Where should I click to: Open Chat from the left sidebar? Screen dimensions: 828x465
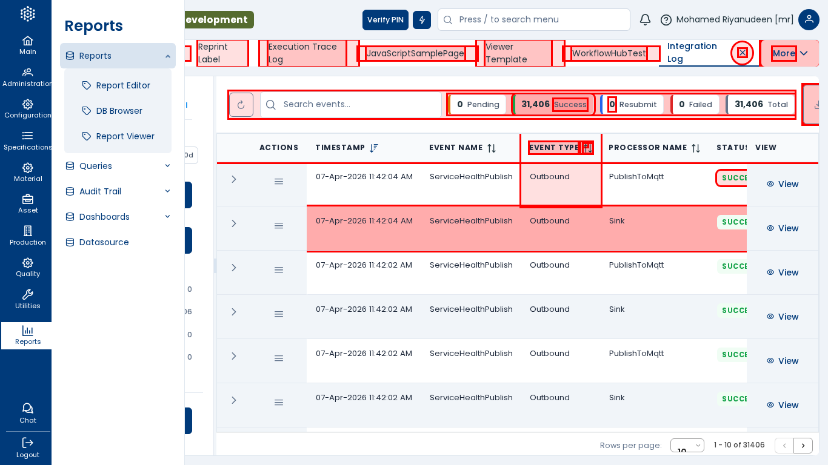click(28, 413)
